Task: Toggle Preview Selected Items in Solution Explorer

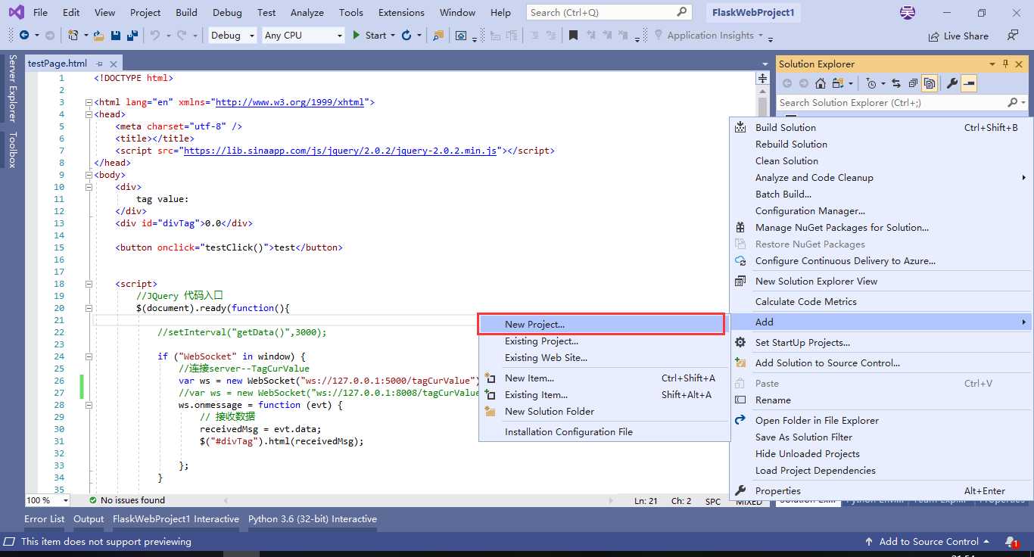Action: [969, 83]
